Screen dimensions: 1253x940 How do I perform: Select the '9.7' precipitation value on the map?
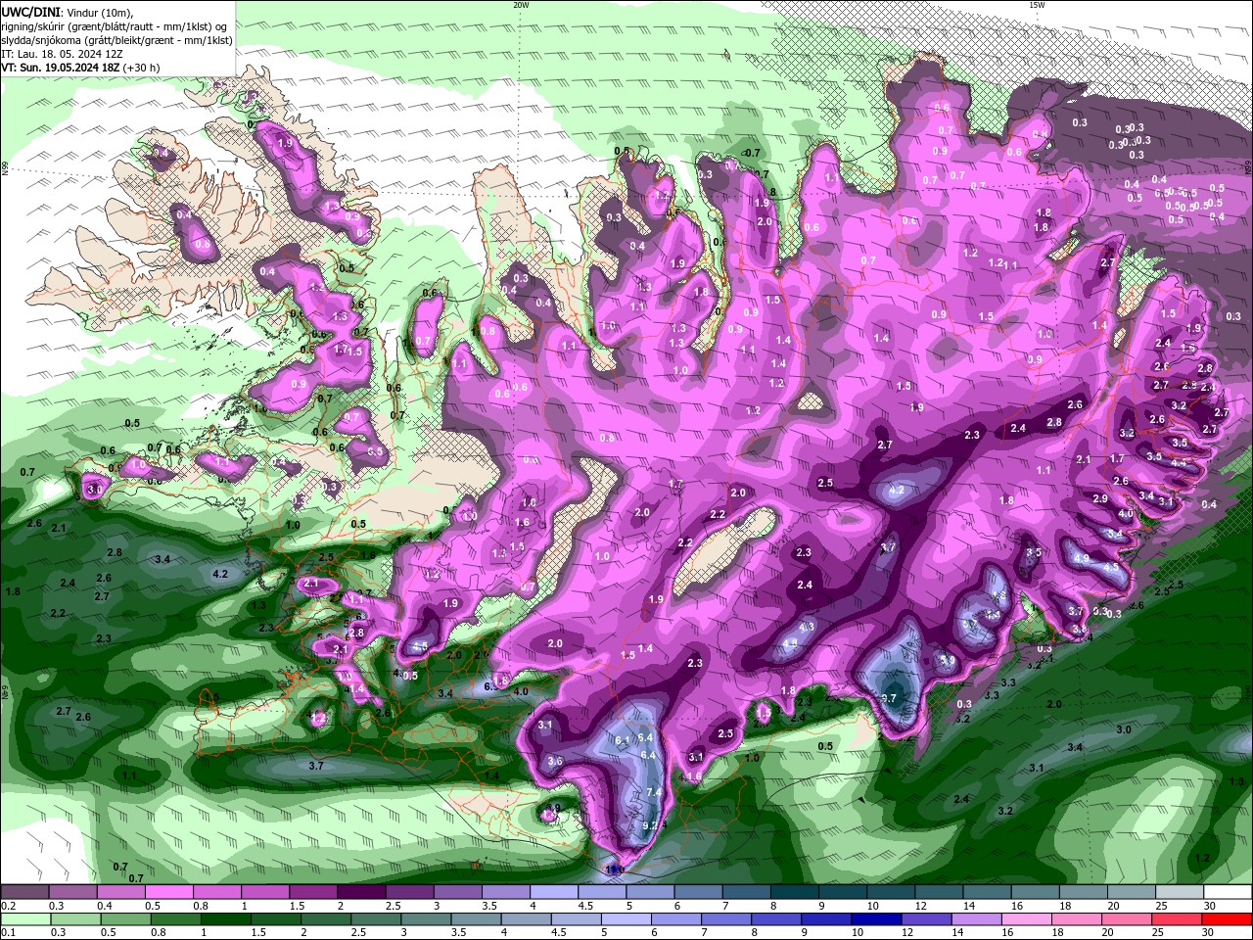click(x=889, y=698)
